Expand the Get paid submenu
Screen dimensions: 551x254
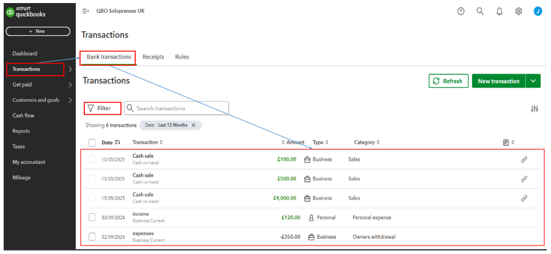click(x=70, y=85)
